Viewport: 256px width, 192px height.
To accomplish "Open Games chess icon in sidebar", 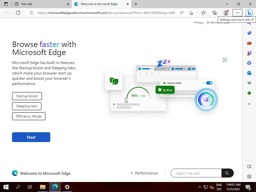I will tap(249, 53).
